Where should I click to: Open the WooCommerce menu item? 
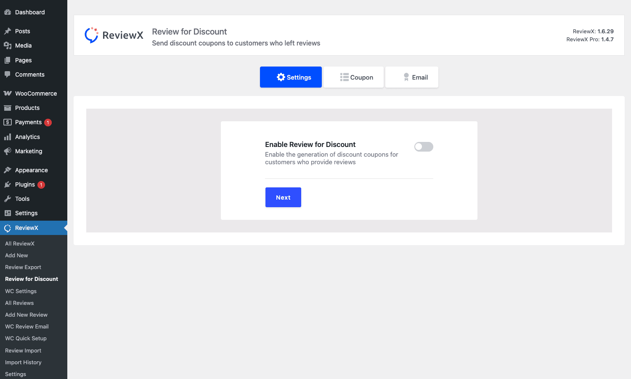[34, 93]
